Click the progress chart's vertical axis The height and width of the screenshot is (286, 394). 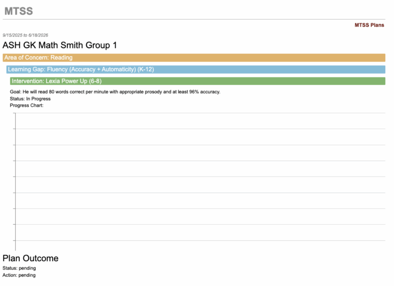(15, 181)
